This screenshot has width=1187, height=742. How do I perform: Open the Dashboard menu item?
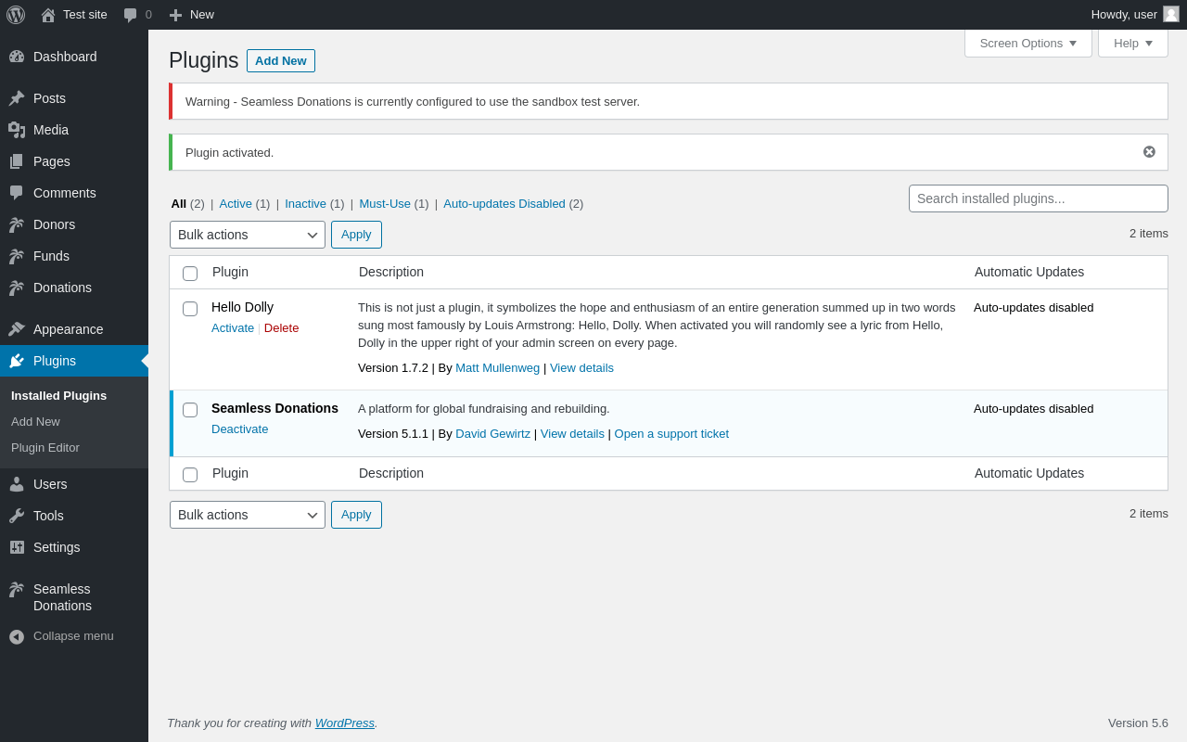pyautogui.click(x=74, y=57)
